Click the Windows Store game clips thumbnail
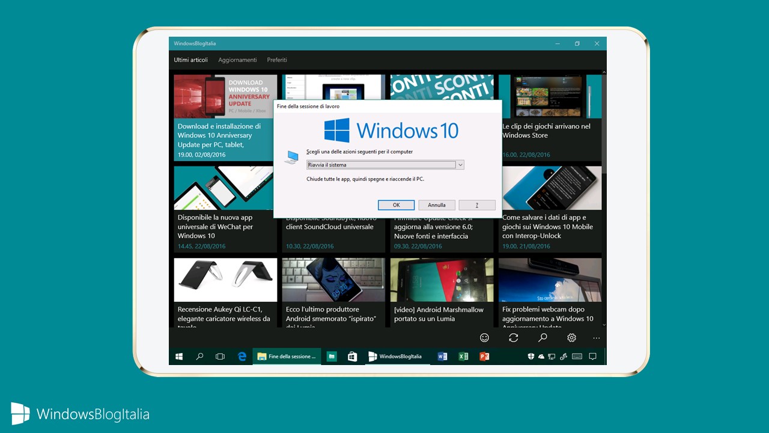Image resolution: width=769 pixels, height=433 pixels. coord(550,96)
